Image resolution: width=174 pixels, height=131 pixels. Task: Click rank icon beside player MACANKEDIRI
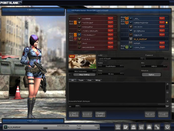coord(79,47)
